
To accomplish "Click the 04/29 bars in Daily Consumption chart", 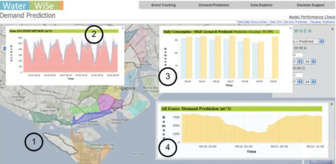I will [x=258, y=60].
